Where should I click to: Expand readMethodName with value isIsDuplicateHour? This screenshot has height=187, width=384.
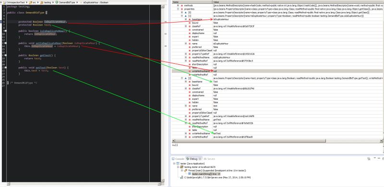coord(186,57)
